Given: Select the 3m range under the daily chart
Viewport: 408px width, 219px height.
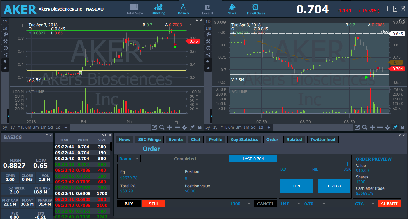Looking at the screenshot, I should [36, 127].
